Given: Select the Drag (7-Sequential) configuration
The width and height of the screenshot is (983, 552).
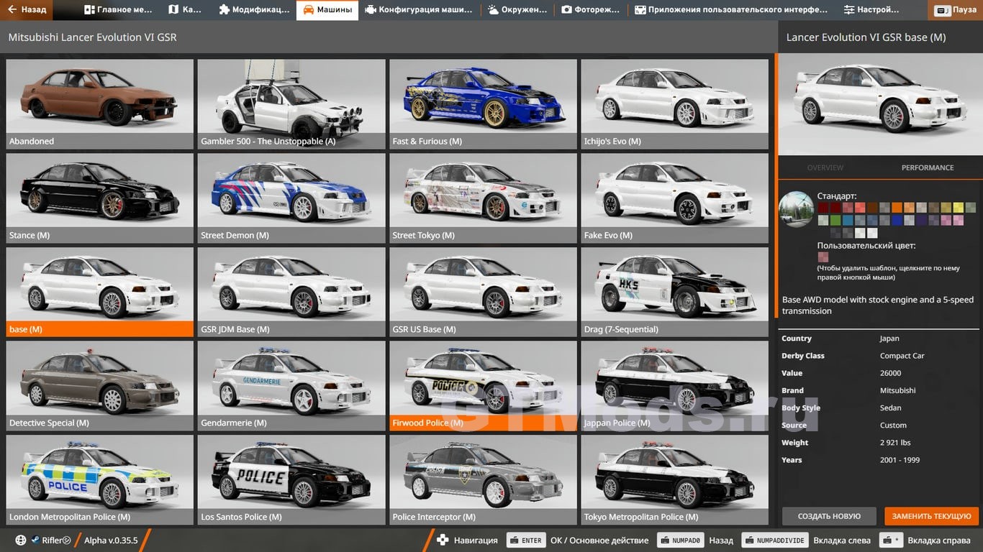Looking at the screenshot, I should click(674, 292).
